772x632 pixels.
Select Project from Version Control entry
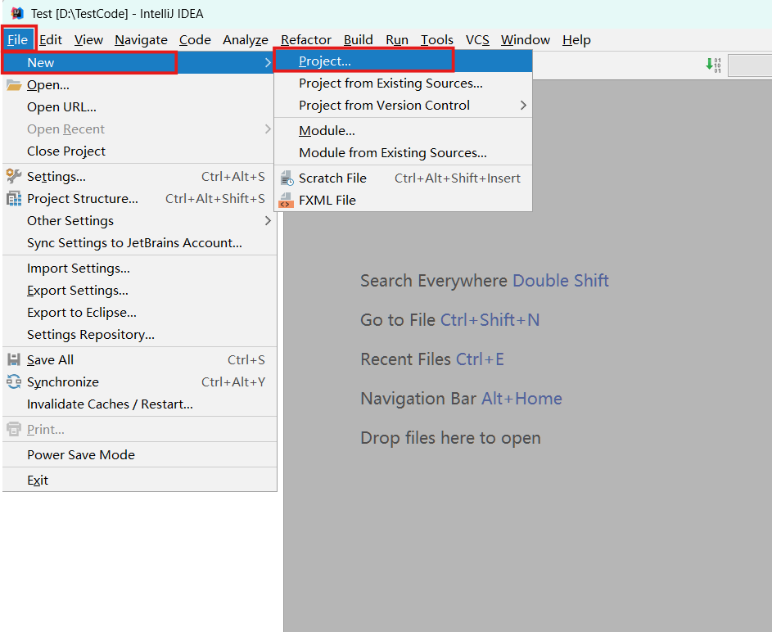403,106
